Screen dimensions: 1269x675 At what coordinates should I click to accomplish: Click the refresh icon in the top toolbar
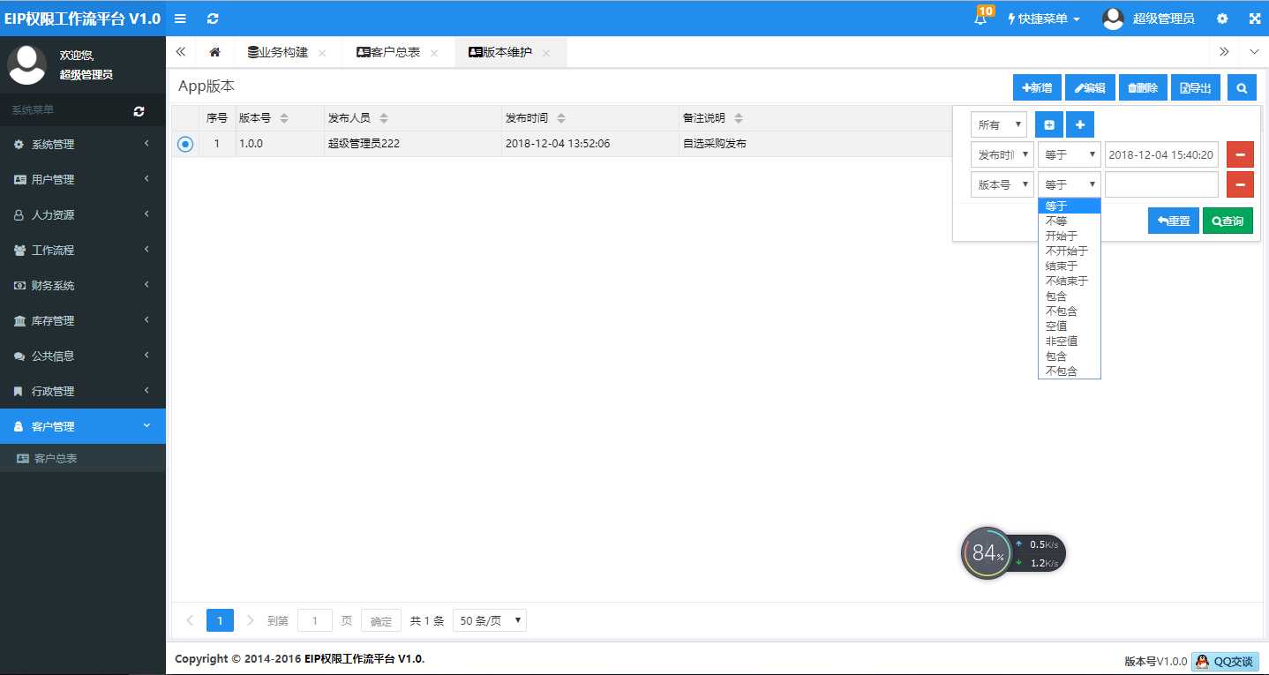pos(213,18)
